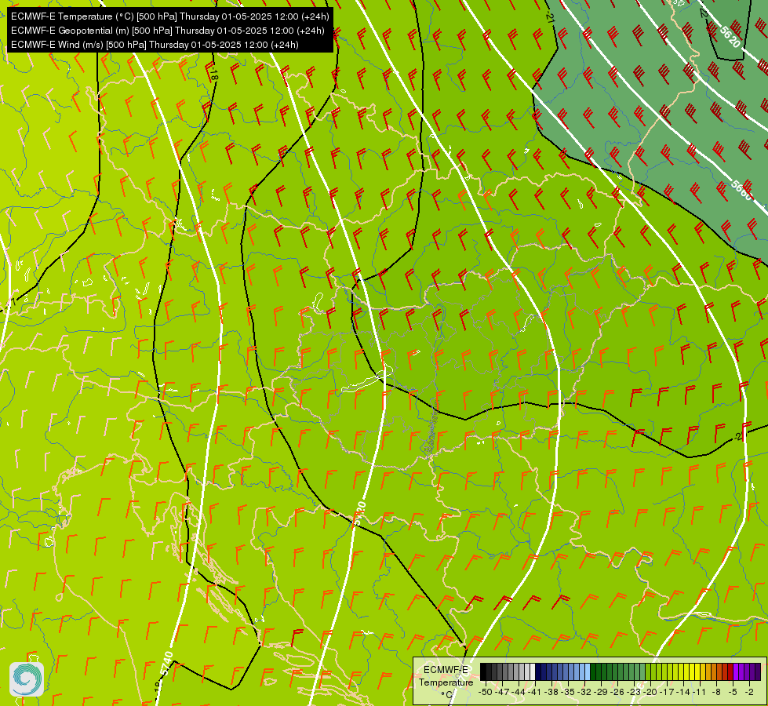The height and width of the screenshot is (706, 768).
Task: Click the 5620 geopotential contour label
Action: click(x=730, y=37)
